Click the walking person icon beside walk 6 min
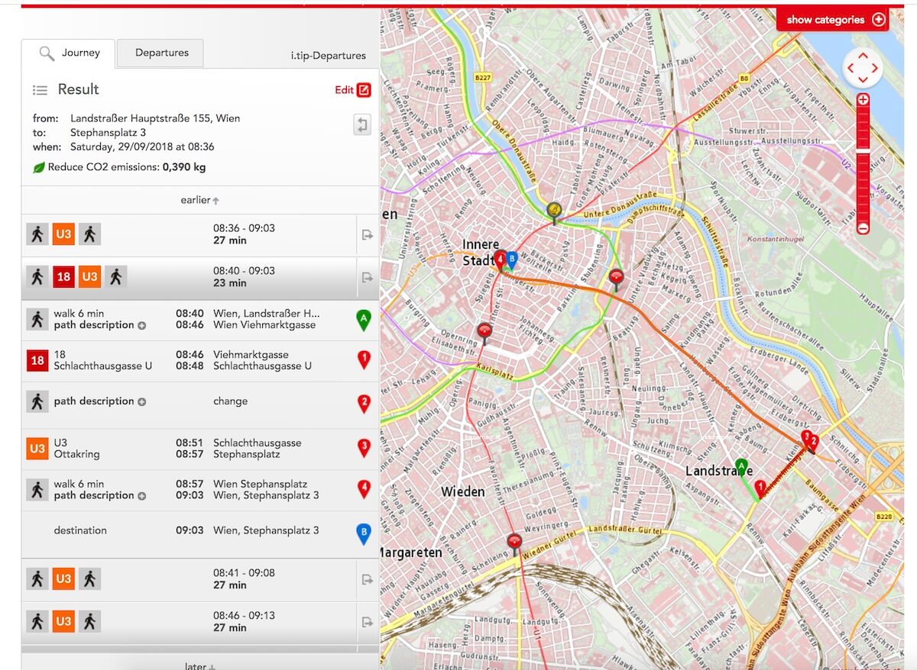917x670 pixels. 37,319
